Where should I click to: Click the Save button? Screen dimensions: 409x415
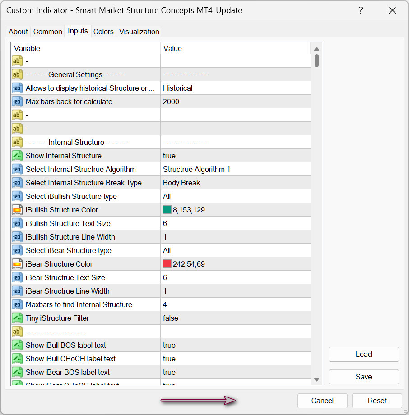pos(364,377)
